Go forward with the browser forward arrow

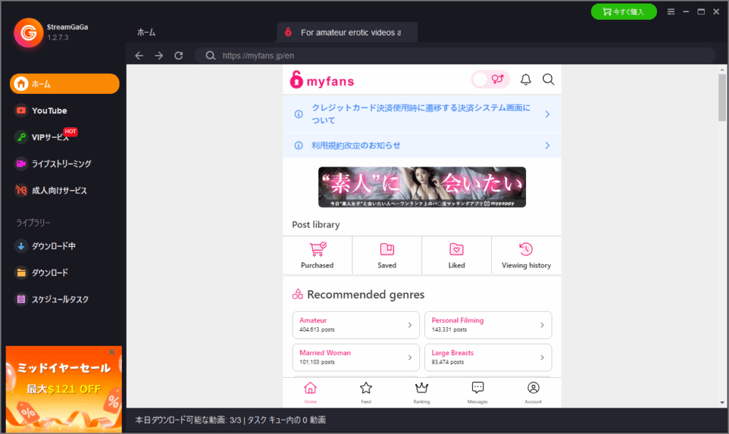click(159, 55)
